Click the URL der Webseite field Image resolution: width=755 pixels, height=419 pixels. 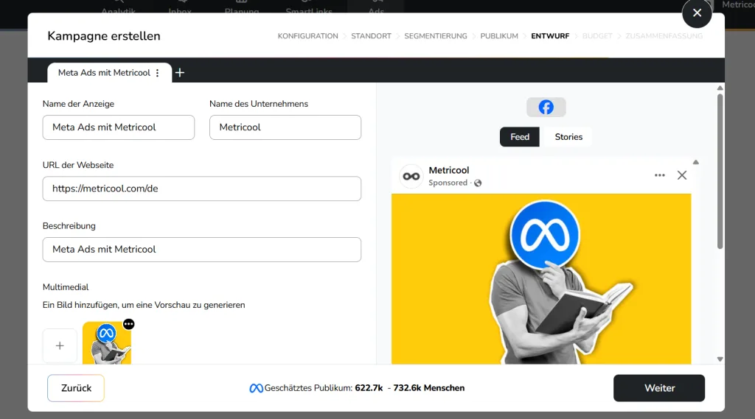tap(201, 189)
